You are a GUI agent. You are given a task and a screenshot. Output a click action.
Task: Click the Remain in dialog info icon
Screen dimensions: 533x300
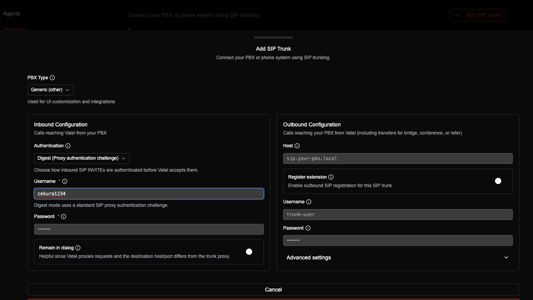78,248
